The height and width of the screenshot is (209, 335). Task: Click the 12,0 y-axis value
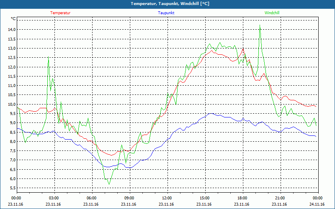(x=12, y=67)
